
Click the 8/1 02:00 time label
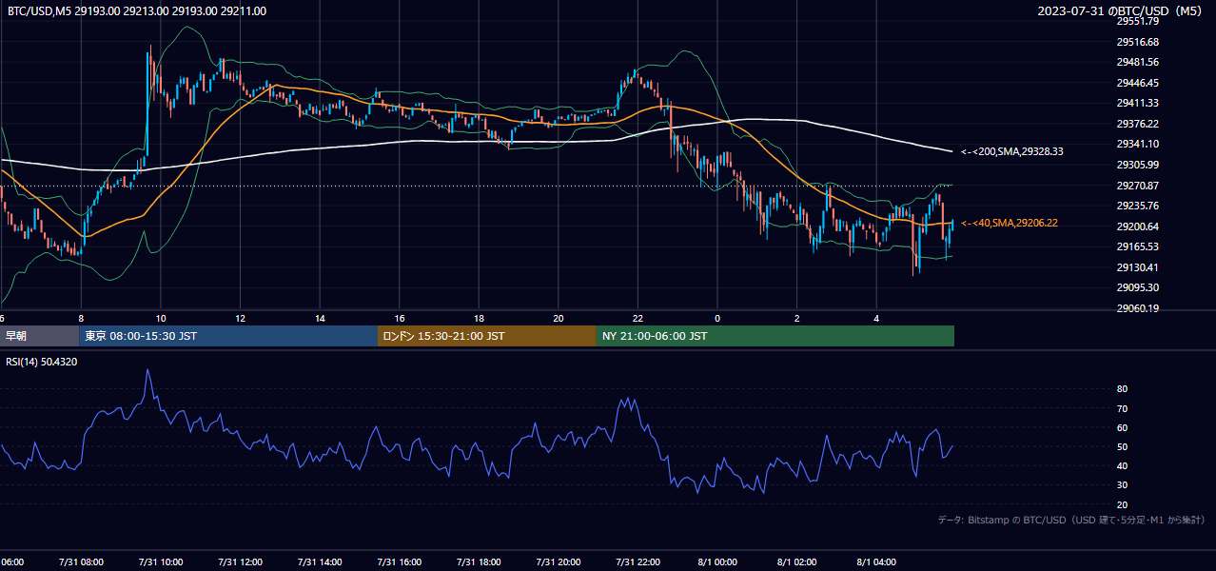(x=796, y=561)
